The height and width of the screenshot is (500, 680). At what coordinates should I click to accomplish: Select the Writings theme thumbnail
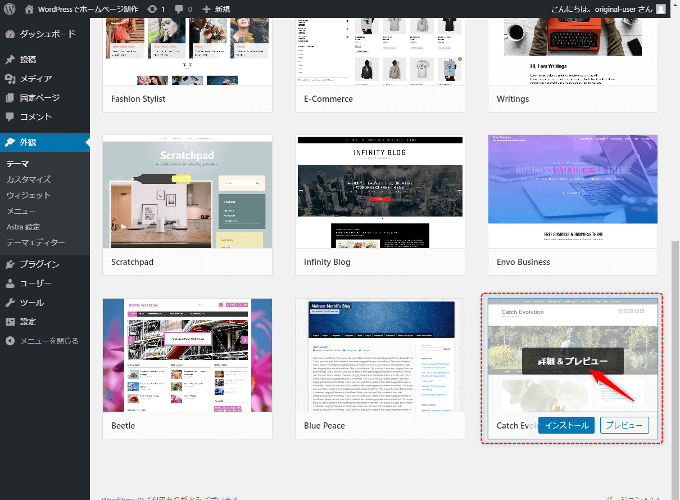click(x=573, y=51)
